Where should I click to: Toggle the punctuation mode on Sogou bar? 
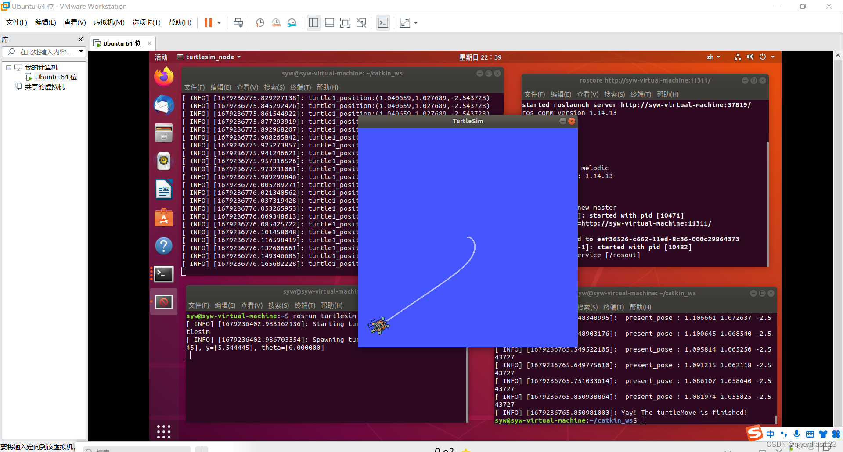(x=784, y=434)
